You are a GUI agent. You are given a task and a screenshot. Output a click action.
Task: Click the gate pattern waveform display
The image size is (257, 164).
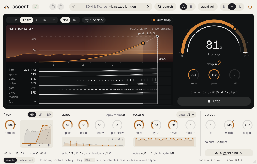pos(165,142)
